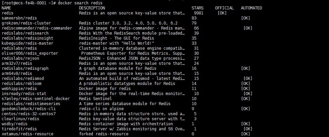Click 'Docker image for redis' description

coord(105,89)
